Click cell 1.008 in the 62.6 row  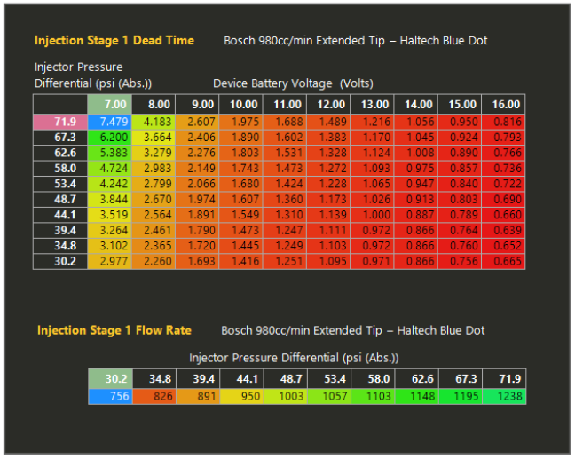pos(416,153)
